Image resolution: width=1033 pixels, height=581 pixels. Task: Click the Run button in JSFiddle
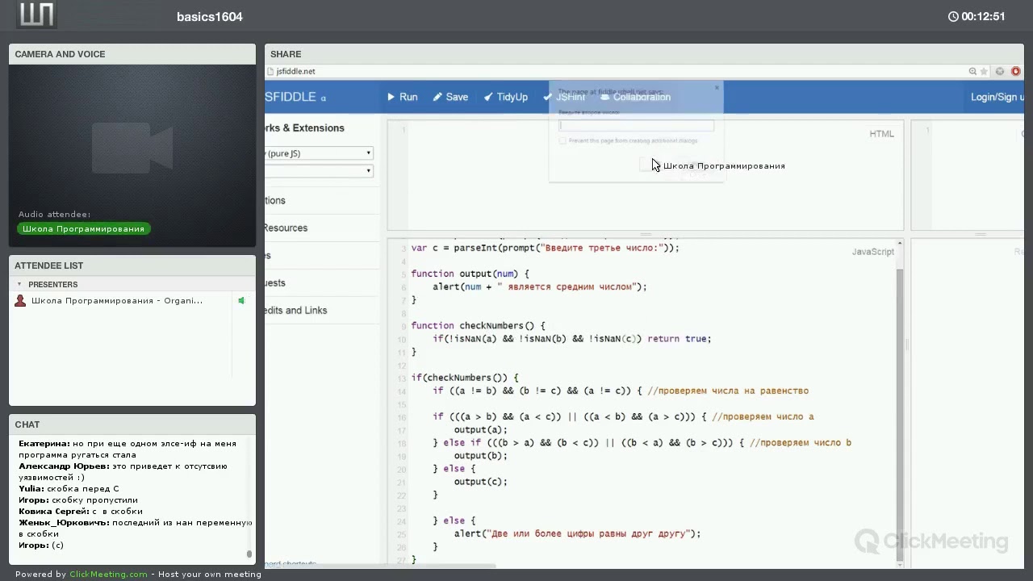pyautogui.click(x=402, y=97)
